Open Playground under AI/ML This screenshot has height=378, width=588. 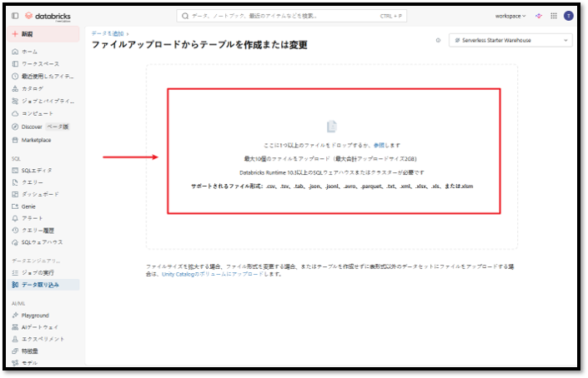[x=35, y=316]
